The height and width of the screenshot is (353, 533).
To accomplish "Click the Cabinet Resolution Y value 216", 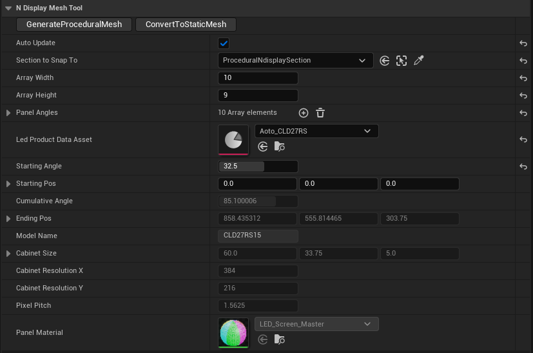I will [258, 288].
